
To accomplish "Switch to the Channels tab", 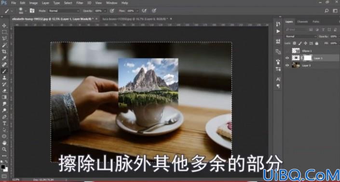I will [x=302, y=22].
